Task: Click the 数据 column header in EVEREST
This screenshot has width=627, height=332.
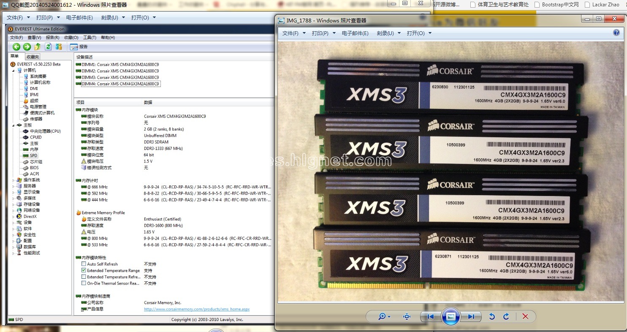Action: tap(148, 102)
